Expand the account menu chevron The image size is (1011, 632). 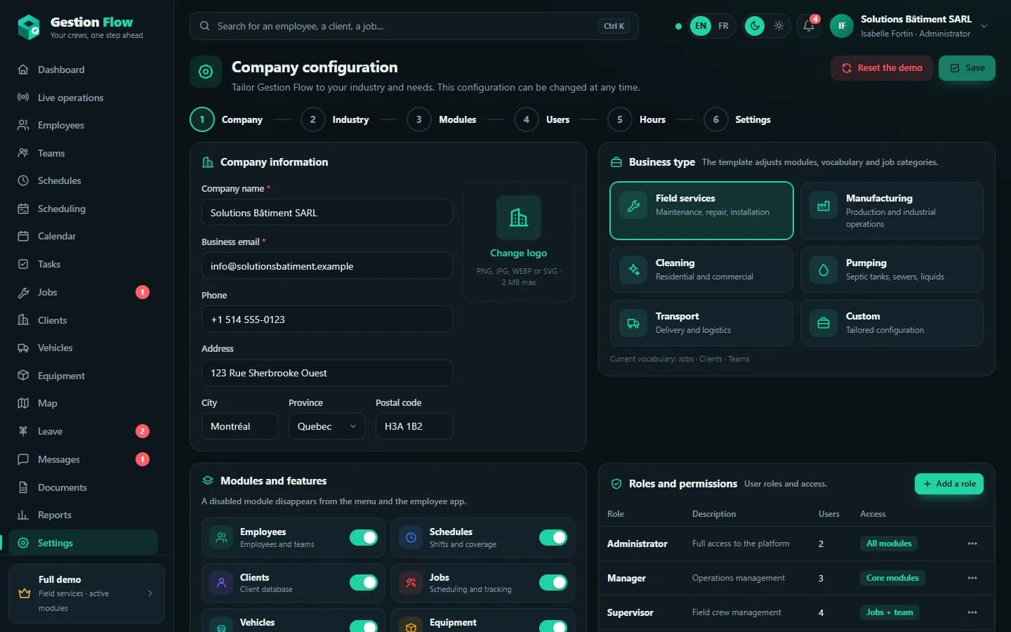[x=984, y=26]
